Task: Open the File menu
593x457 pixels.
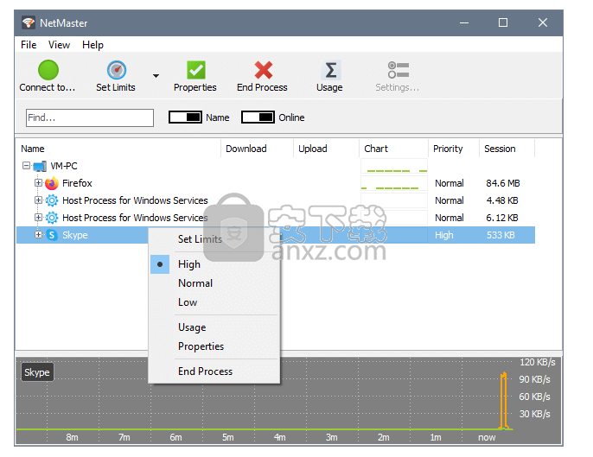Action: tap(29, 45)
